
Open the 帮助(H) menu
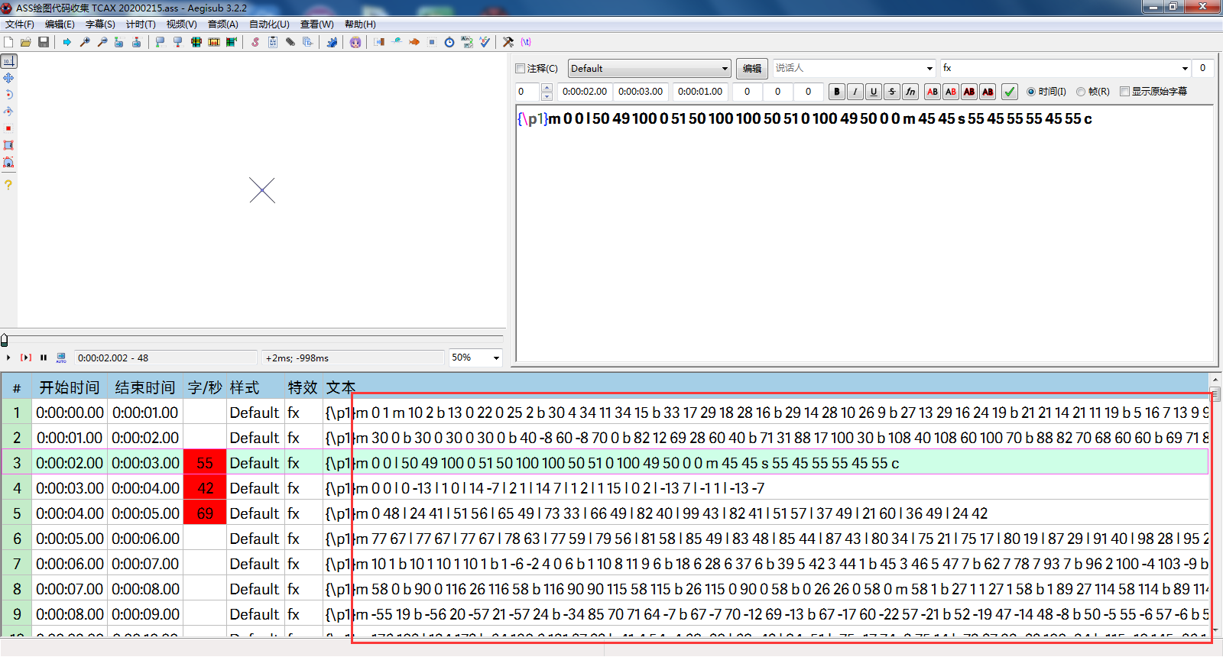[x=360, y=24]
